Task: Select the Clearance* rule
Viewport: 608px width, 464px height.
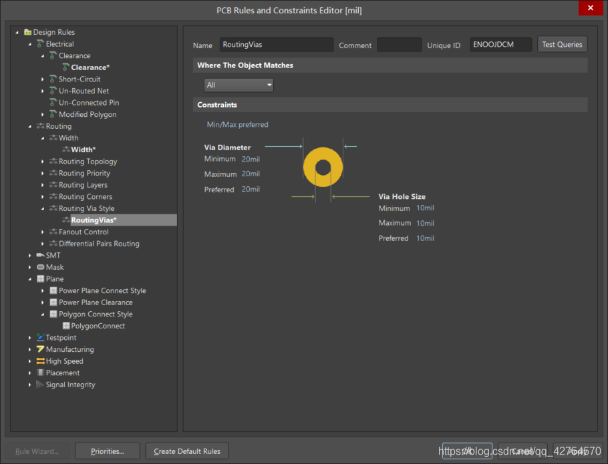Action: click(90, 67)
